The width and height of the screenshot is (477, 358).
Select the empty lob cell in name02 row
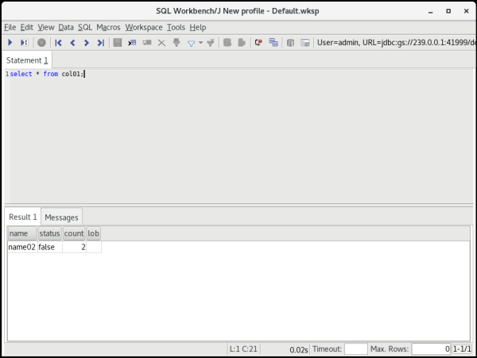[94, 247]
